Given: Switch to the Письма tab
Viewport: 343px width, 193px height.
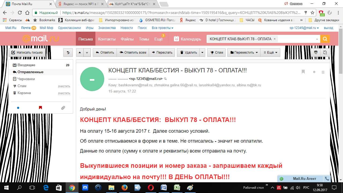Looking at the screenshot, I should pos(85,39).
